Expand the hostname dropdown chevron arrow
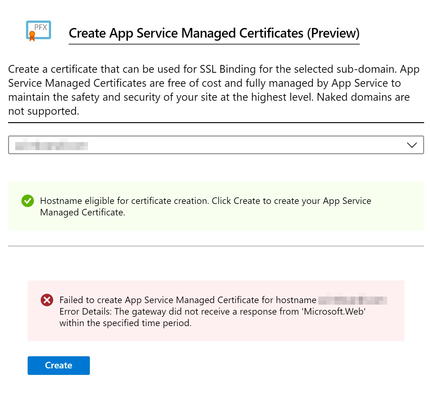Viewport: 430px width, 406px height. pyautogui.click(x=412, y=145)
